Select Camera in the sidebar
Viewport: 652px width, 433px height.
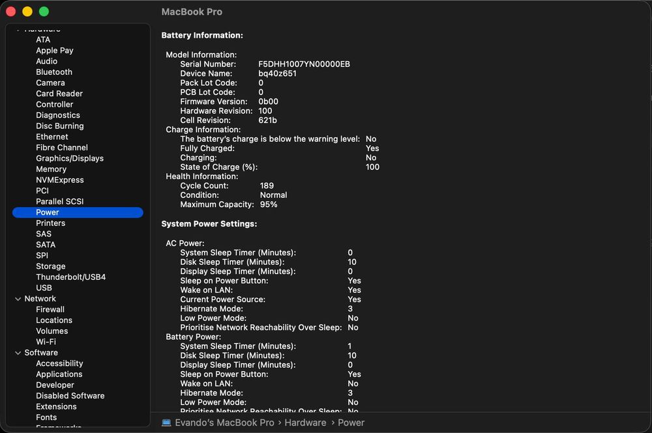50,83
